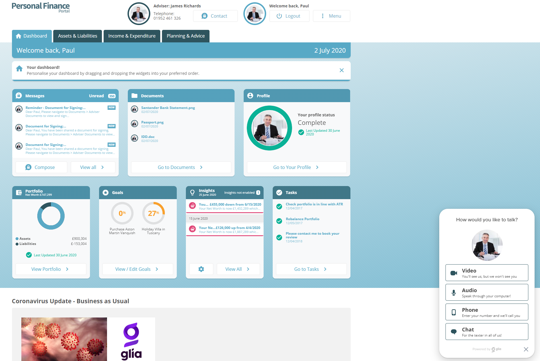540x361 pixels.
Task: Close the Glia talk widget
Action: coord(526,349)
